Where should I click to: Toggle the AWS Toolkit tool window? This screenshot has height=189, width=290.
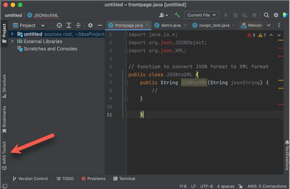[4, 156]
